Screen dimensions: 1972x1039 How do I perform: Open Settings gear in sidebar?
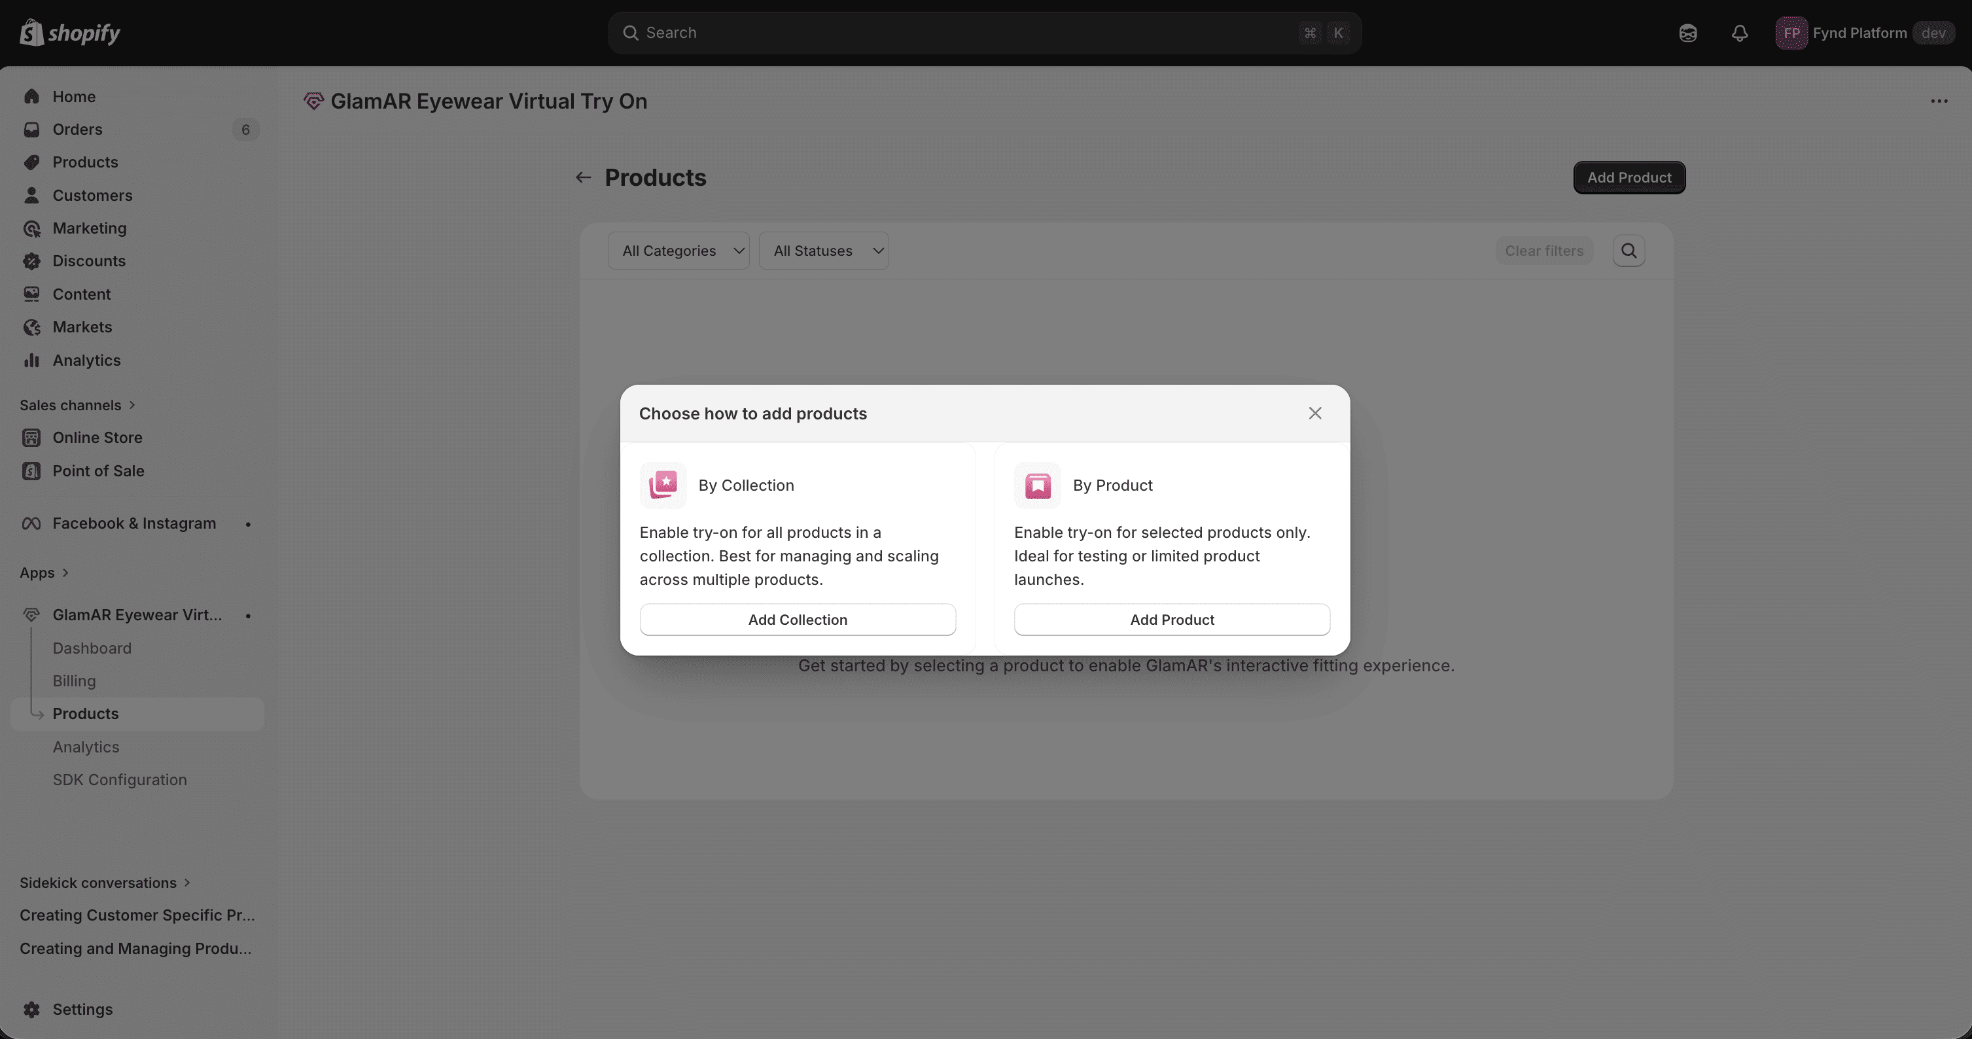coord(31,1009)
